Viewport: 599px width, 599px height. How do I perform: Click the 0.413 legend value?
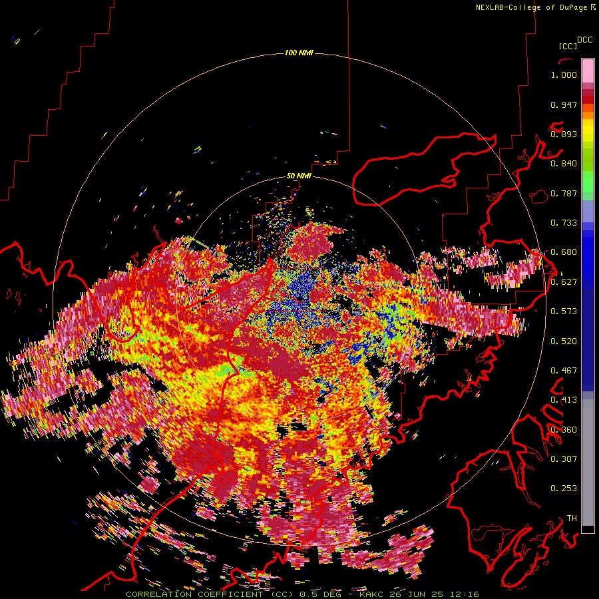(564, 400)
